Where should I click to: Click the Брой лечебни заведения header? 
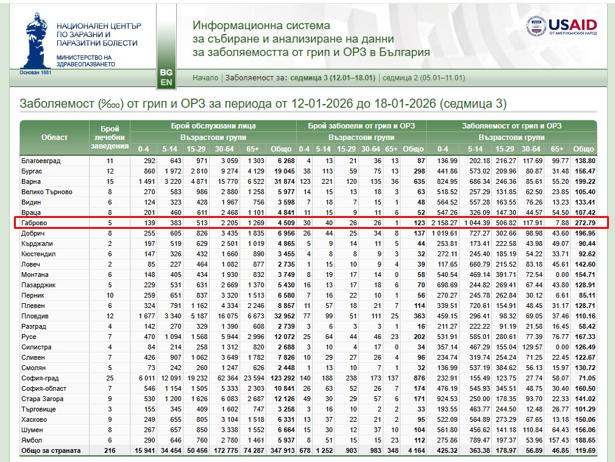(x=110, y=137)
